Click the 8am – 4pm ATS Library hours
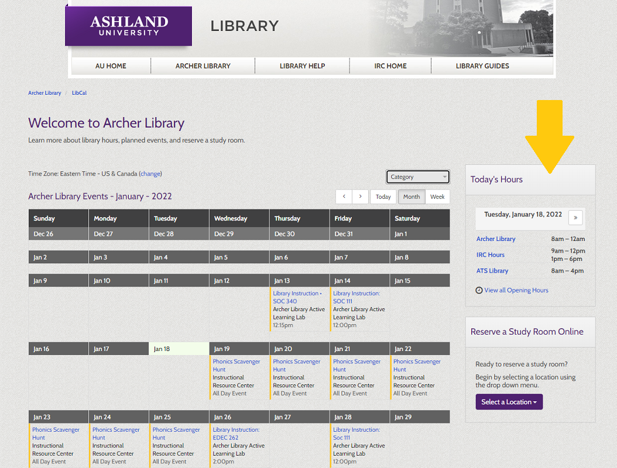This screenshot has height=468, width=617. coord(567,271)
